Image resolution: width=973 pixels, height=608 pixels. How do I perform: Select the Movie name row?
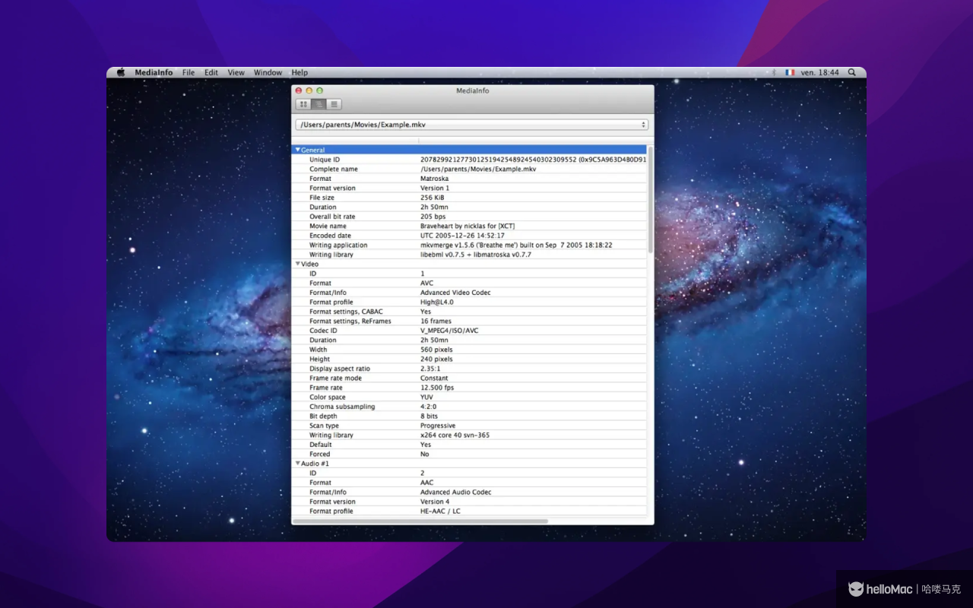click(x=470, y=226)
